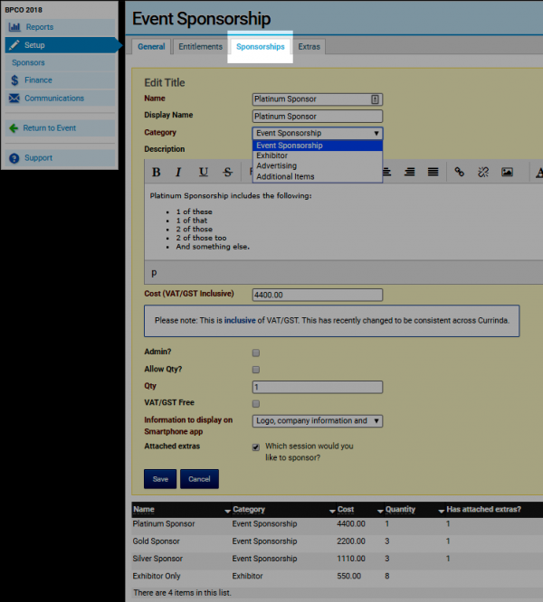Apply underline formatting in editor
Image resolution: width=543 pixels, height=602 pixels.
coord(204,172)
